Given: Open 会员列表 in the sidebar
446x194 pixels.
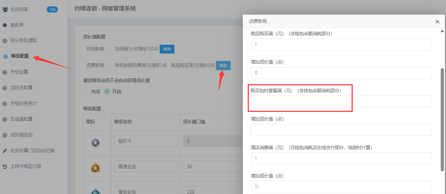Looking at the screenshot, I should pyautogui.click(x=19, y=9).
